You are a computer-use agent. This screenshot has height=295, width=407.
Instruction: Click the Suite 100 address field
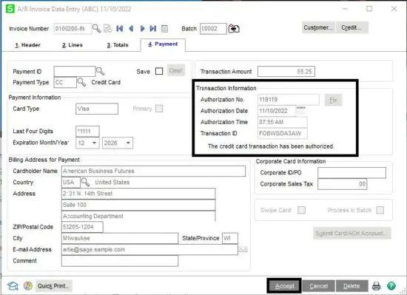pyautogui.click(x=138, y=205)
